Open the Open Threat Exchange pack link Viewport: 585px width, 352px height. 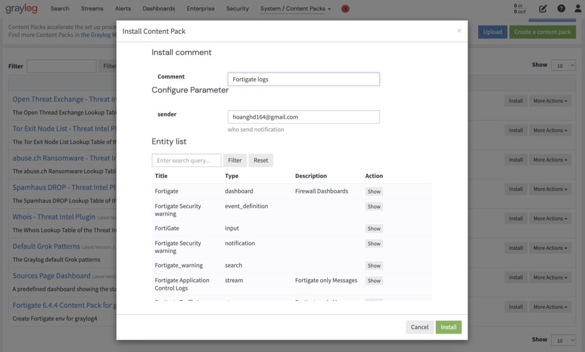[64, 99]
